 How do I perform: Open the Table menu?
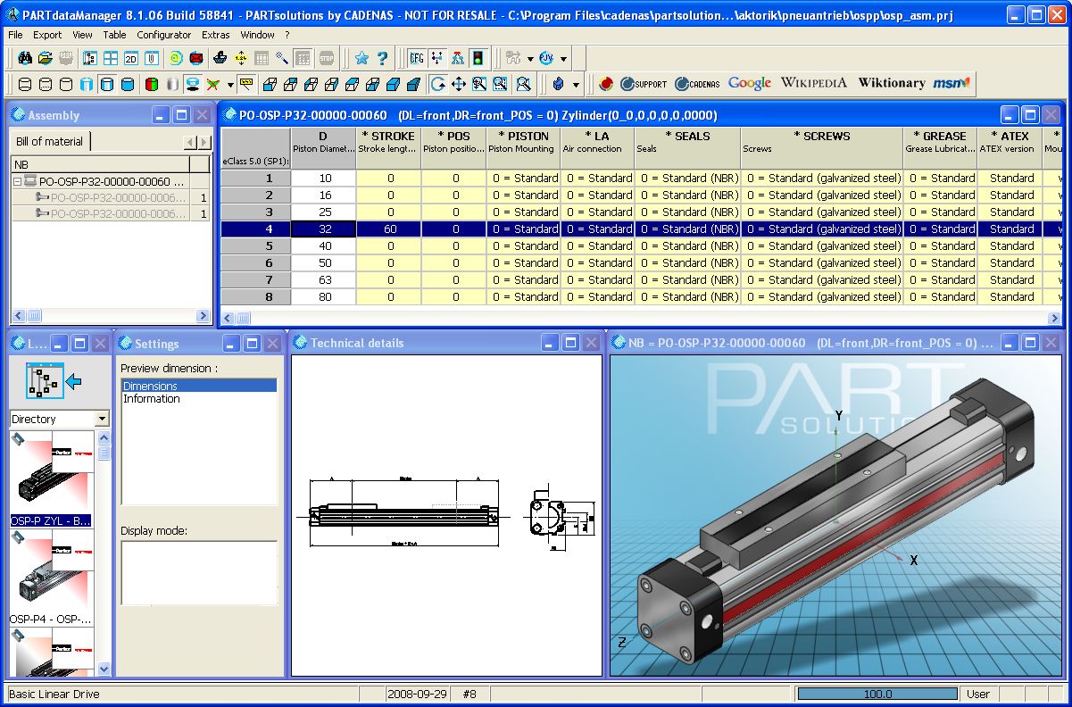click(114, 35)
